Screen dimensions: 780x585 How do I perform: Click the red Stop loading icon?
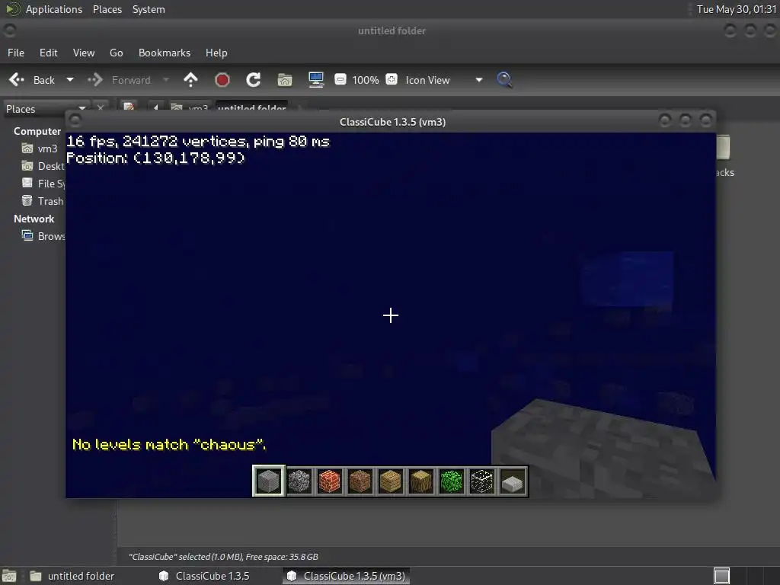pyautogui.click(x=222, y=79)
